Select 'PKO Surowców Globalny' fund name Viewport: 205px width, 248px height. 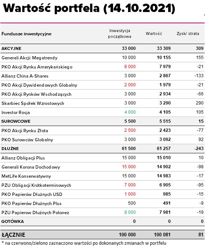[27, 140]
